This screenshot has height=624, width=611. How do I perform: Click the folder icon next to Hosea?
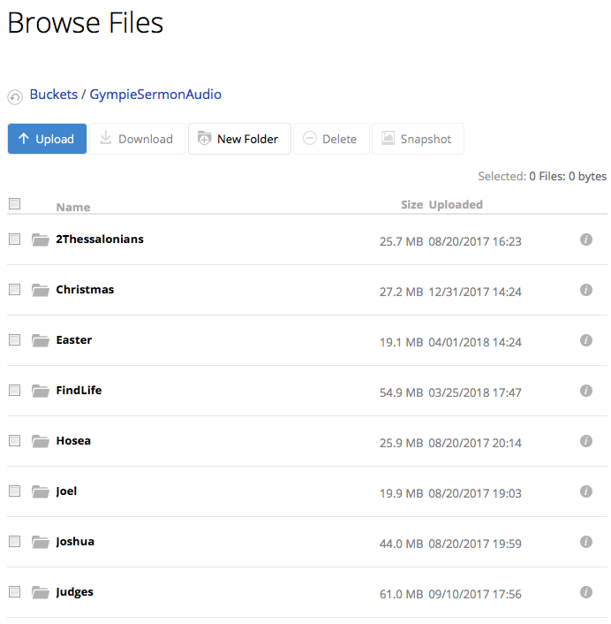pyautogui.click(x=41, y=441)
